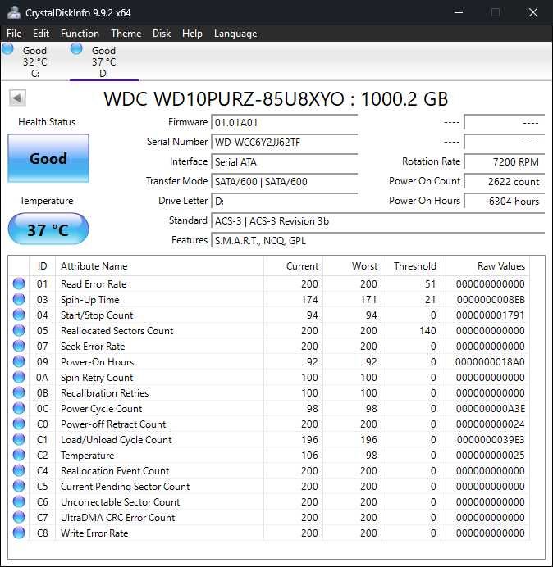Viewport: 553px width, 567px height.
Task: Click the D: drive blue status orb
Action: 76,49
